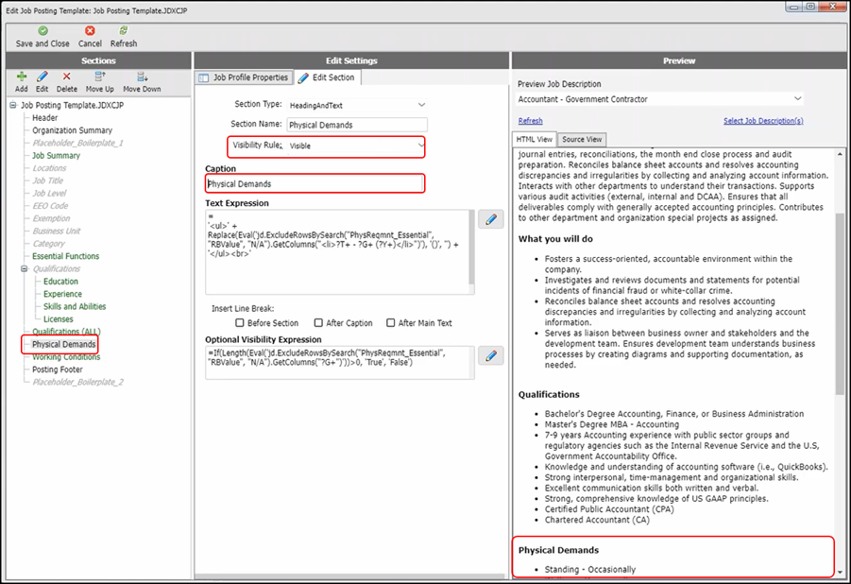This screenshot has height=584, width=851.
Task: Switch to the Source View tab
Action: [583, 139]
